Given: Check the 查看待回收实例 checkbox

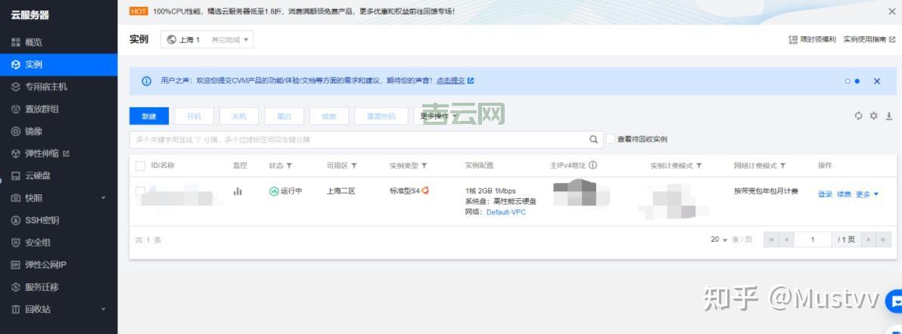Looking at the screenshot, I should coord(611,139).
